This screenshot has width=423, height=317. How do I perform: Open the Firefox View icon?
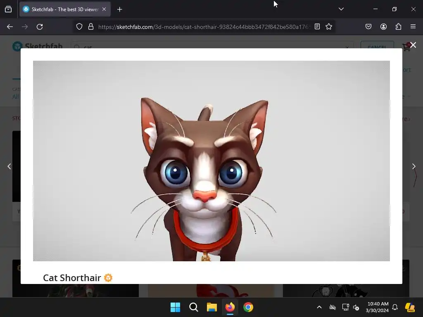[x=8, y=9]
